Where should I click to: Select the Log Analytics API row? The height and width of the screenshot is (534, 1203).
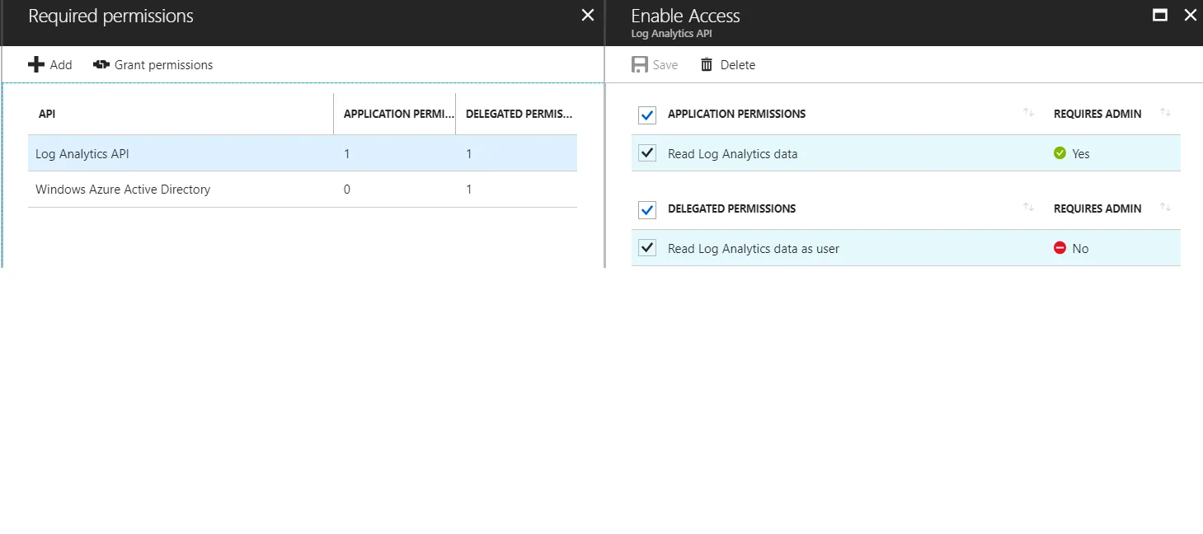303,153
